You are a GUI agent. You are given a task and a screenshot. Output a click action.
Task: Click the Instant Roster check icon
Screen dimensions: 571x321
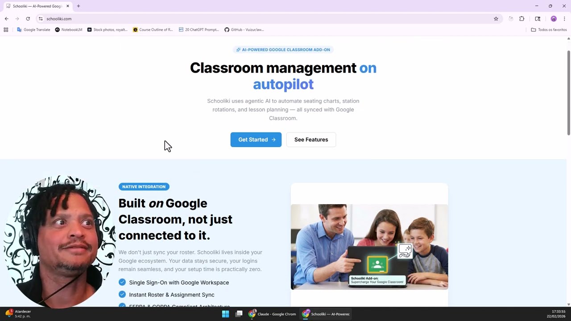coord(122,294)
